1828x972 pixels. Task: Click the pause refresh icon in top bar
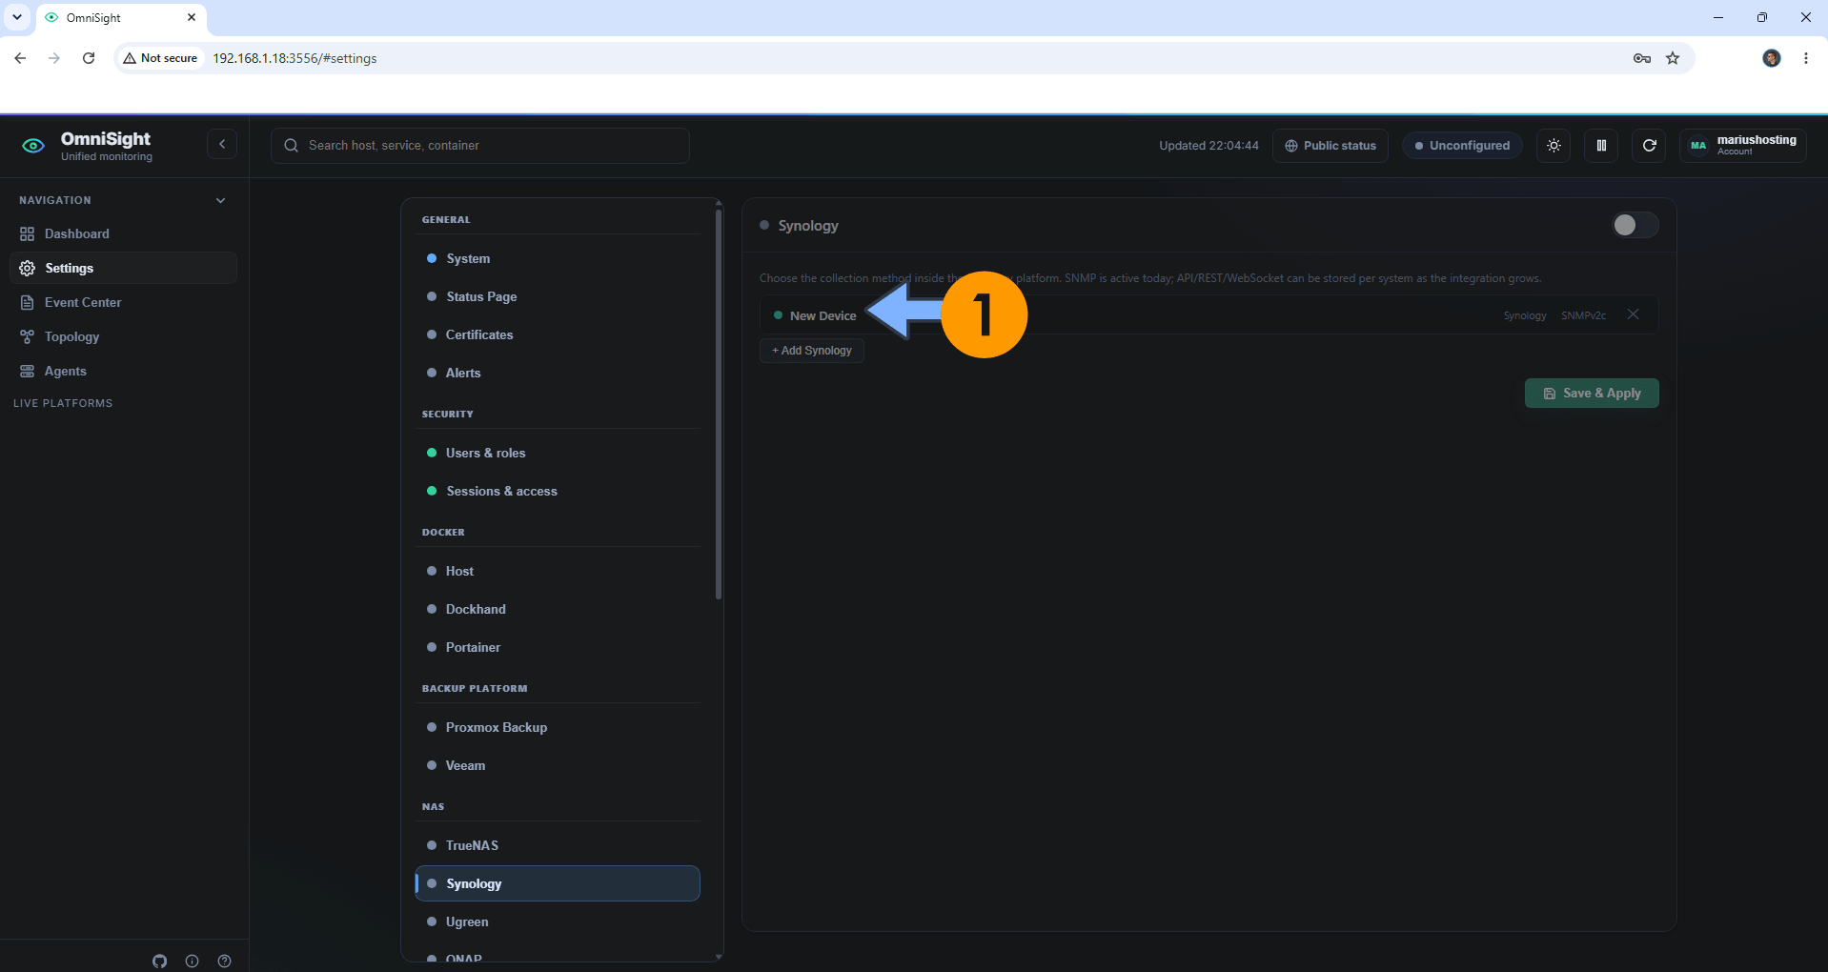click(1601, 146)
